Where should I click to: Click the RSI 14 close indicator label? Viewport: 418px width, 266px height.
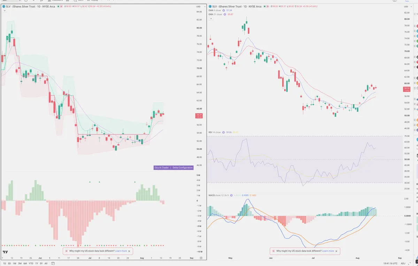tap(215, 132)
